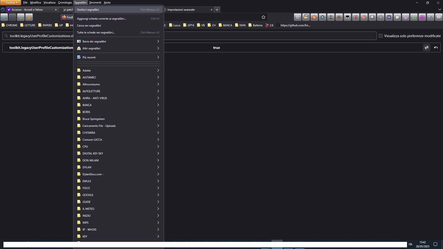
Task: Open the purple IA extension icon
Action: 389,17
